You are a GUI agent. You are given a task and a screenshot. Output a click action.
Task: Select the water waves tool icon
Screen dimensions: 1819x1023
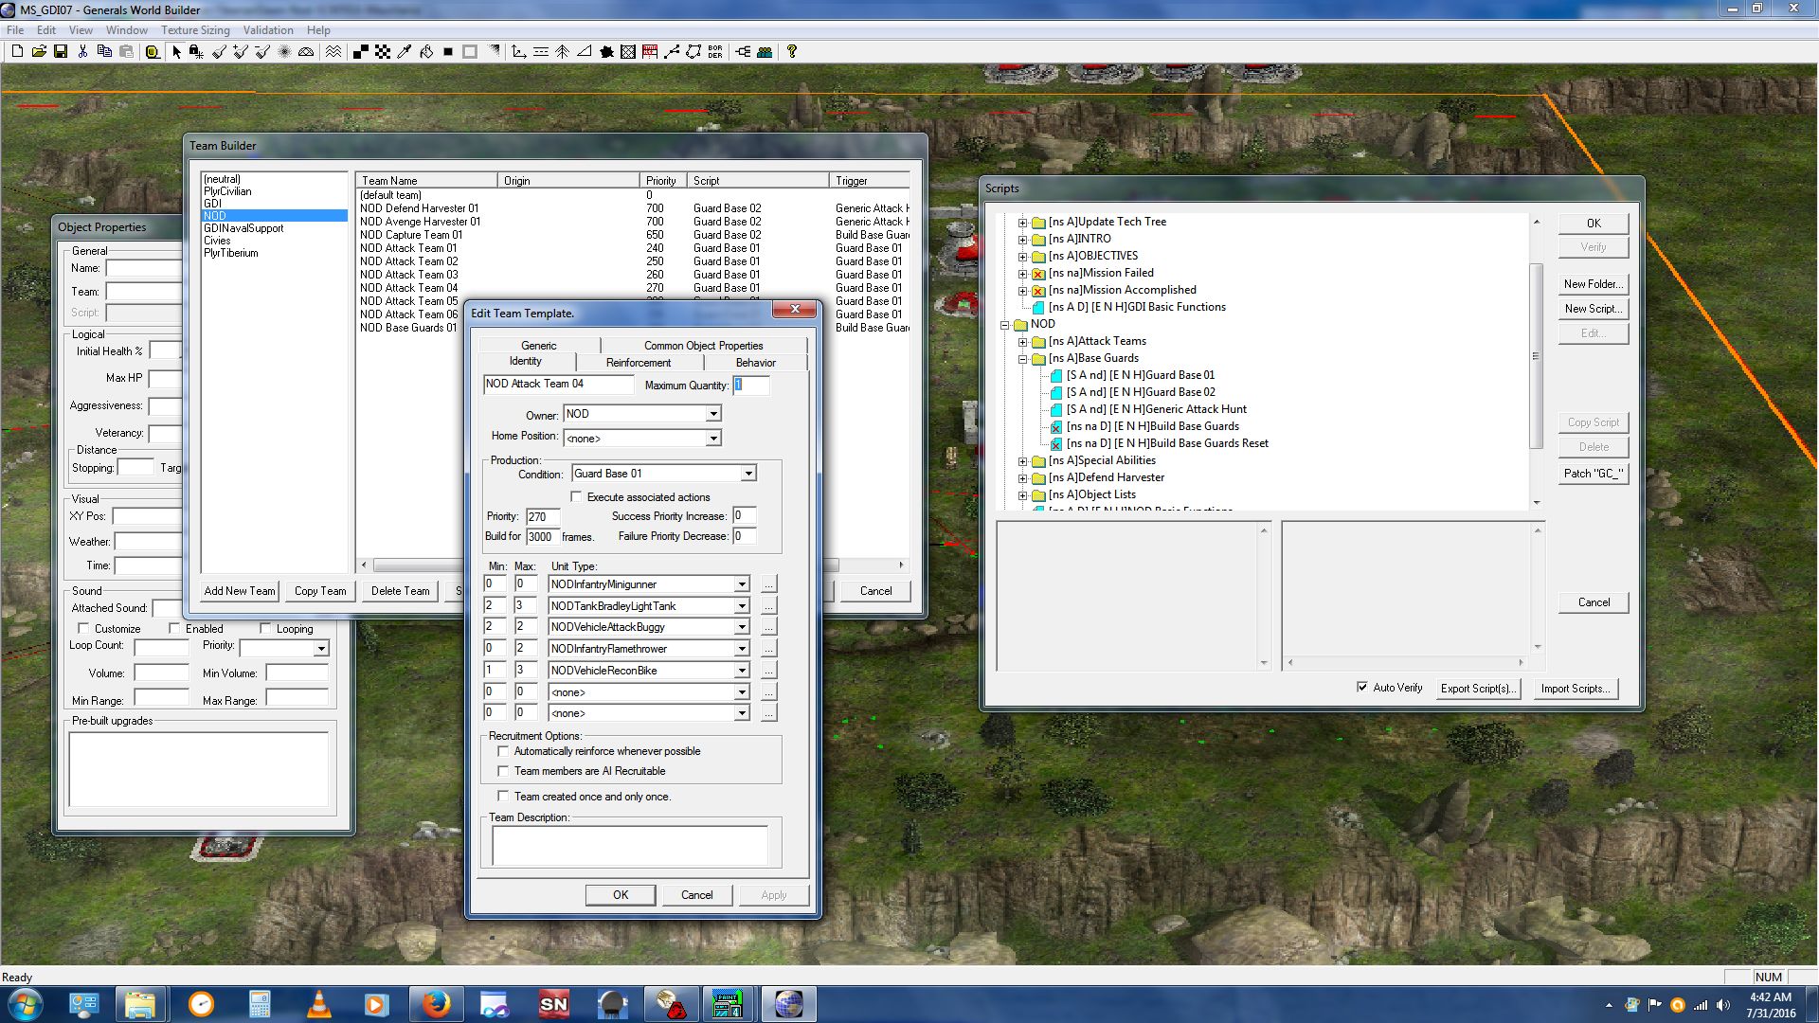click(333, 51)
